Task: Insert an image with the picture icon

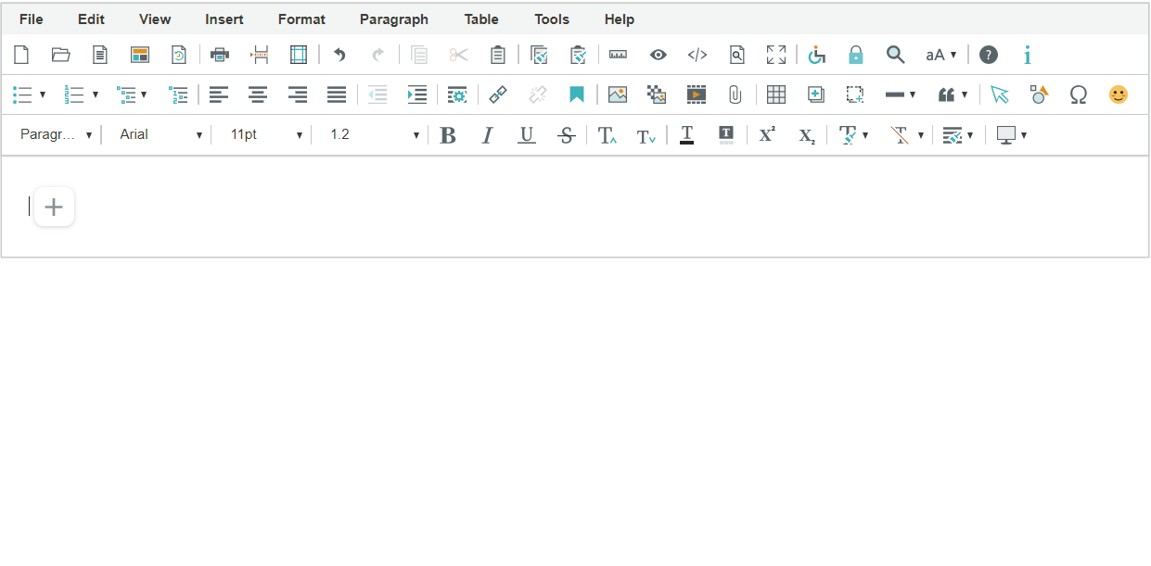Action: tap(618, 94)
